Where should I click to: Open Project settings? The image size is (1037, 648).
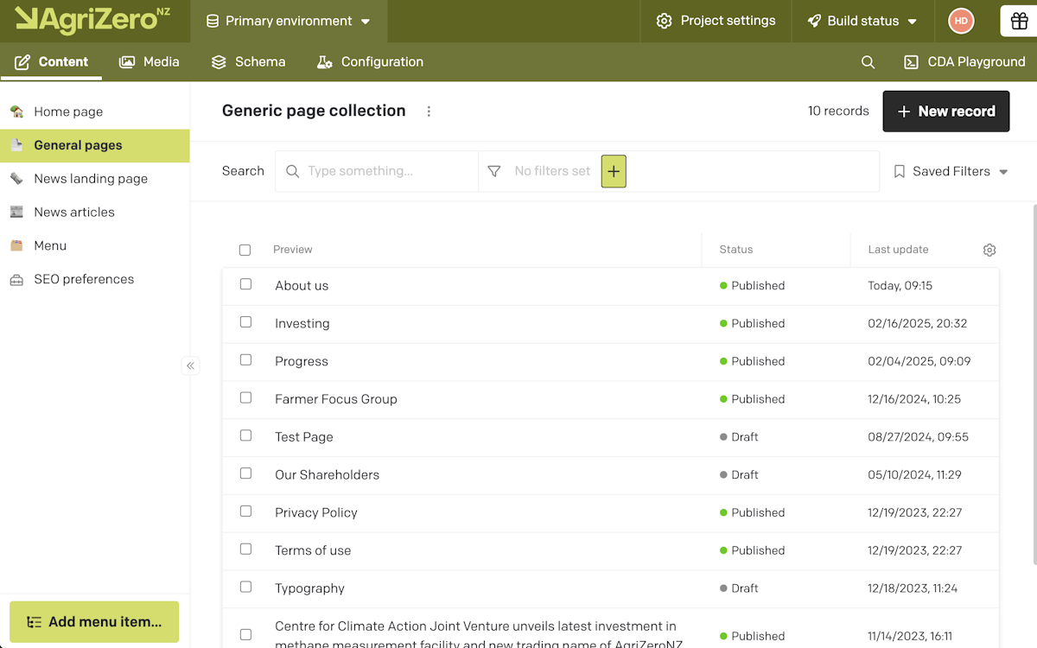click(x=716, y=21)
